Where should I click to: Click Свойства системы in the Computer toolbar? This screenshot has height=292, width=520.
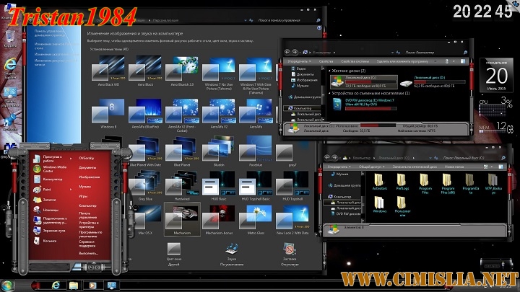[355, 61]
